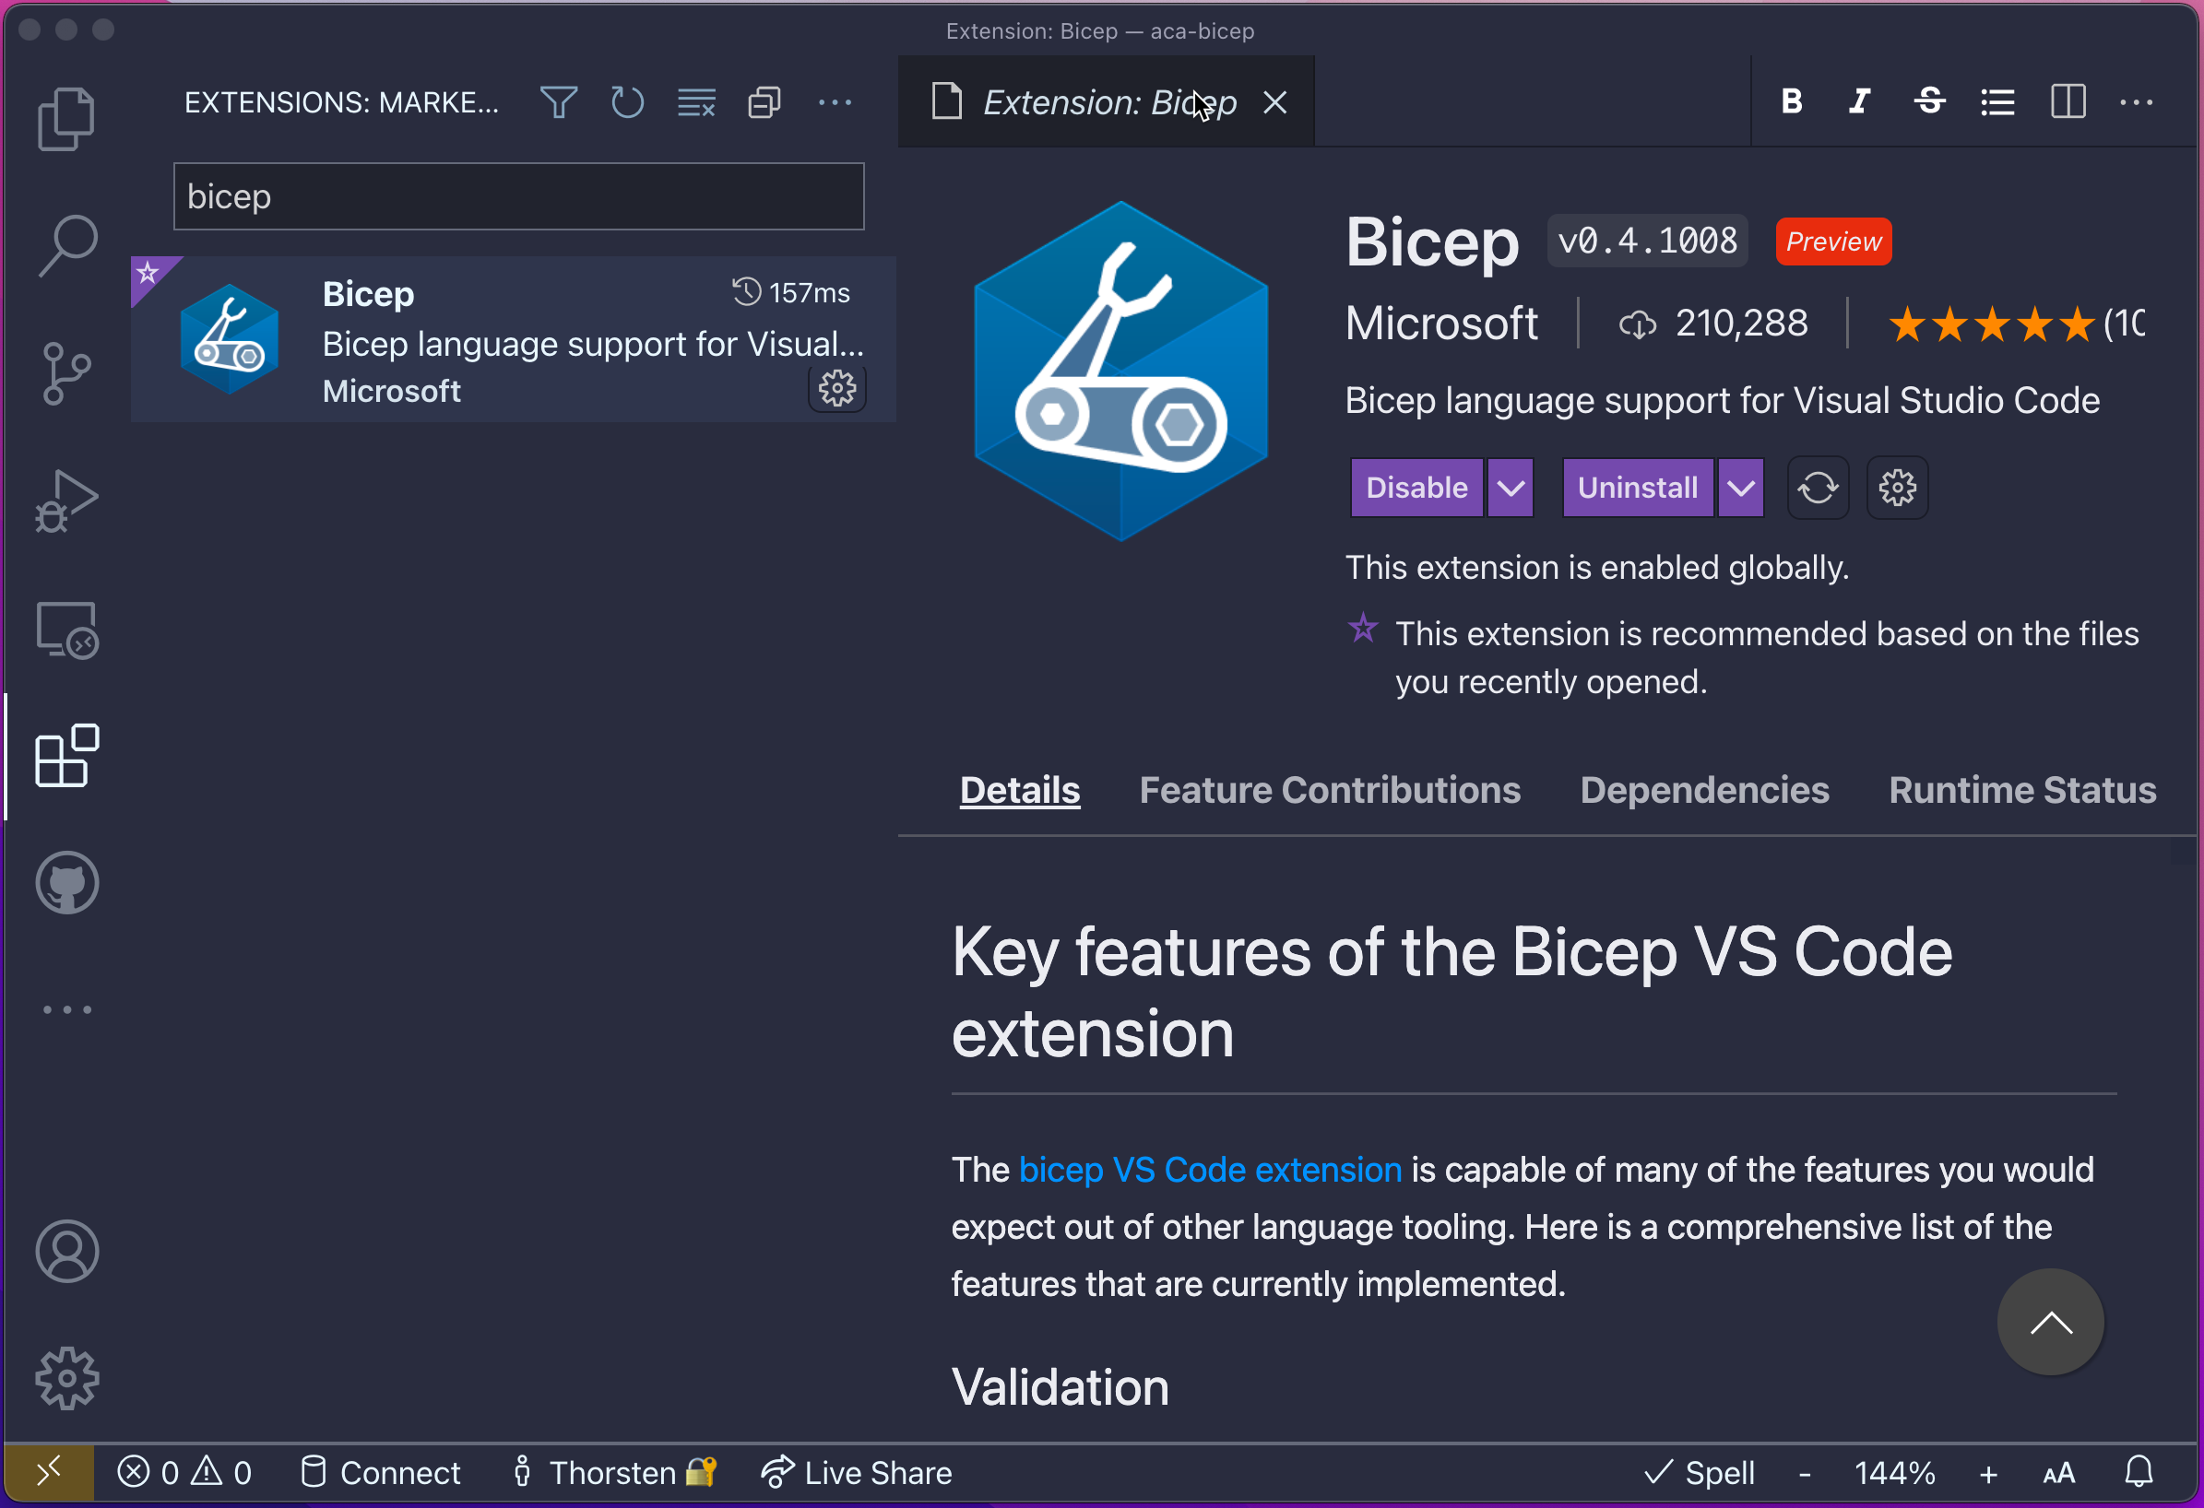2204x1508 pixels.
Task: Toggle bold formatting in editor toolbar
Action: point(1792,101)
